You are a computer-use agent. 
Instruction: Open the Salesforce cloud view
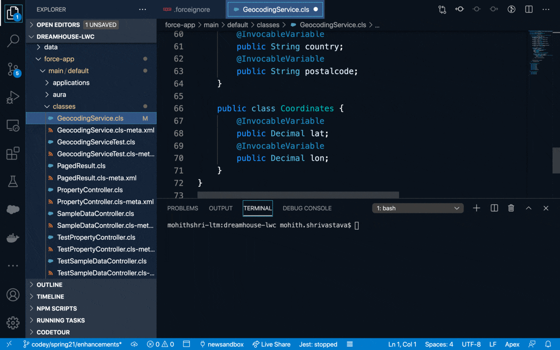coord(13,210)
